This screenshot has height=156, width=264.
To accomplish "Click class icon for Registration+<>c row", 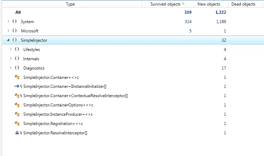I will click(x=17, y=124).
